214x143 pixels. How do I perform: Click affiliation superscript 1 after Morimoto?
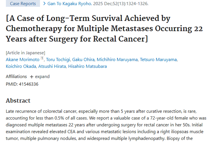click(x=42, y=58)
